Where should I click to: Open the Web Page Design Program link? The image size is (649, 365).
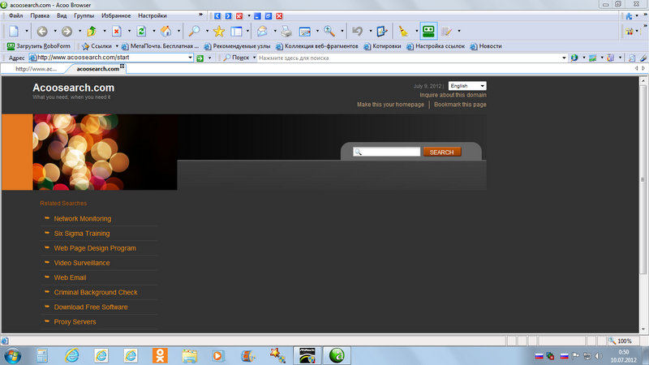[x=95, y=248]
